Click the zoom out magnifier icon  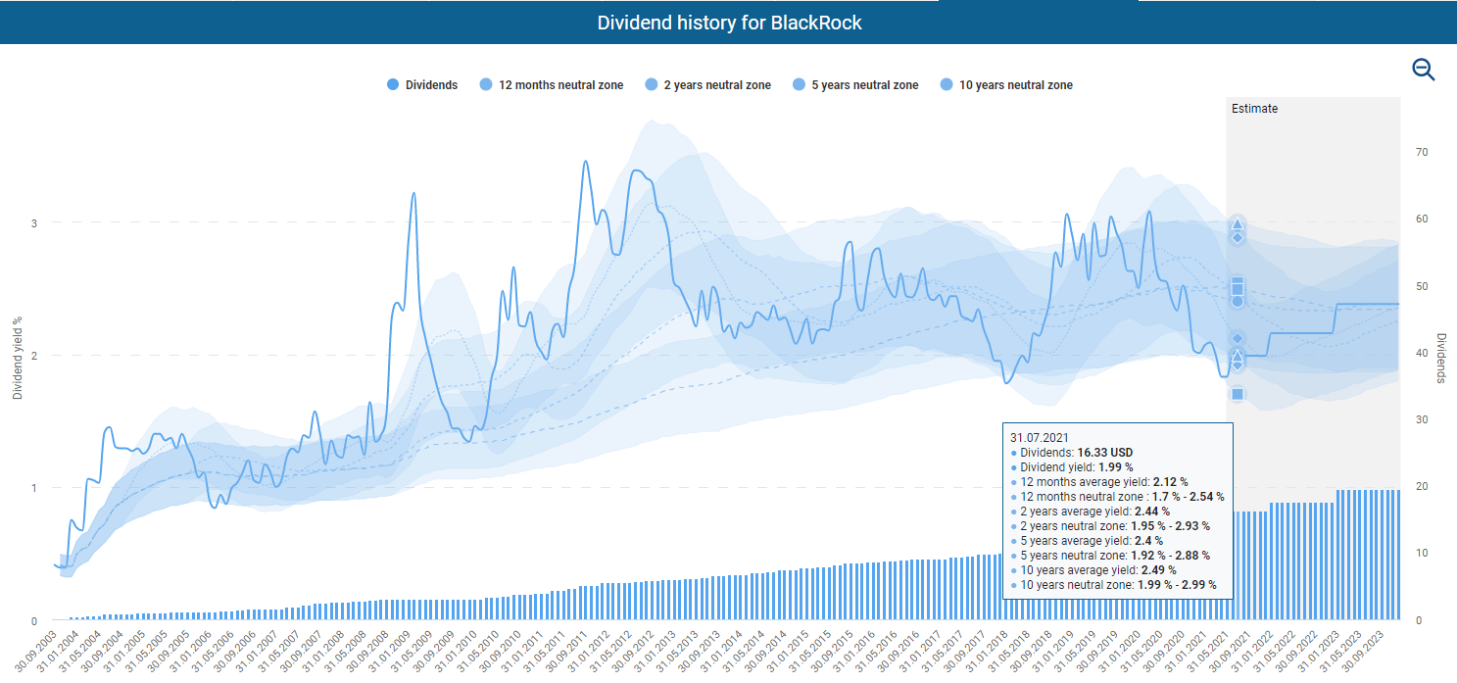[1424, 70]
